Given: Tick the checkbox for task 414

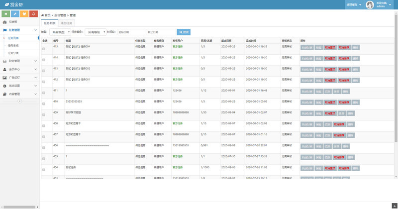Looking at the screenshot, I should coord(44,60).
